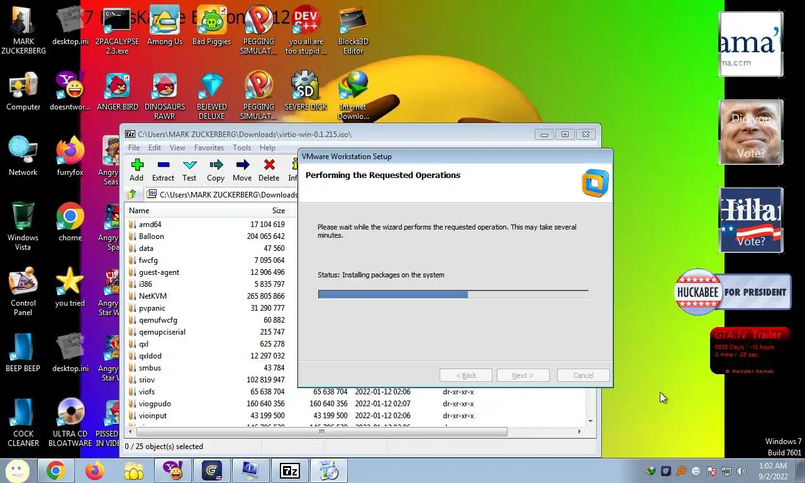805x483 pixels.
Task: Open the Among Us desktop shortcut
Action: click(165, 26)
